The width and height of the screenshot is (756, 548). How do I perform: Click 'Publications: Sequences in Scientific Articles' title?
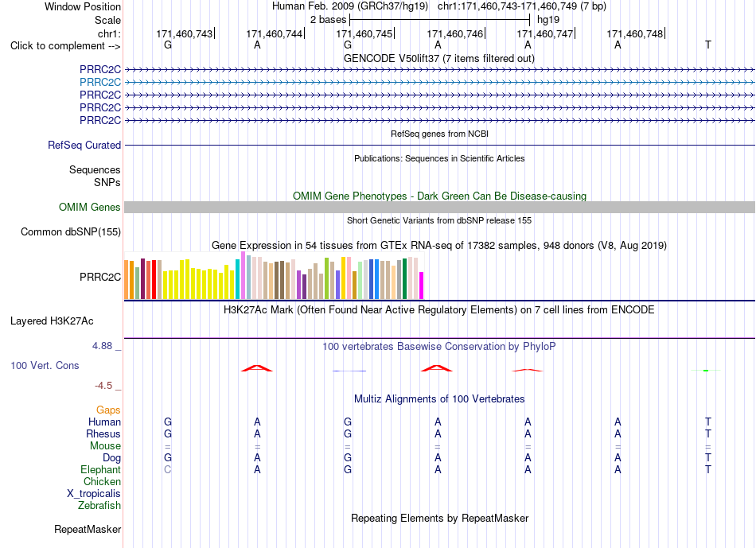pyautogui.click(x=439, y=158)
